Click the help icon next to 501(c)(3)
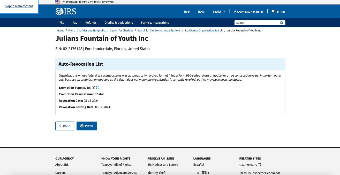The width and height of the screenshot is (340, 175). (98, 88)
